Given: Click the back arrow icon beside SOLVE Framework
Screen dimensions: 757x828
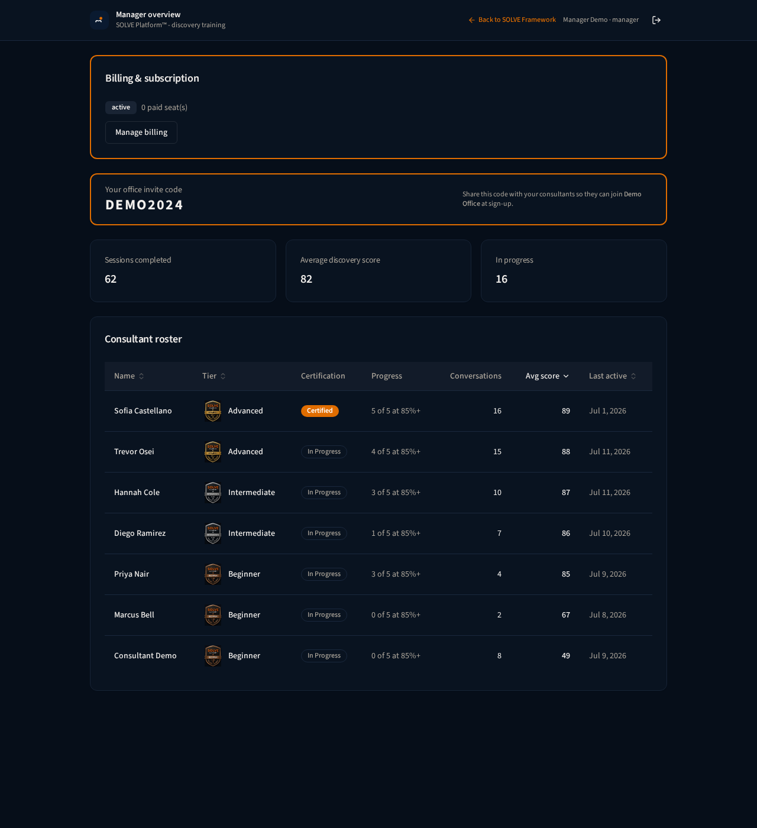Looking at the screenshot, I should (x=472, y=20).
